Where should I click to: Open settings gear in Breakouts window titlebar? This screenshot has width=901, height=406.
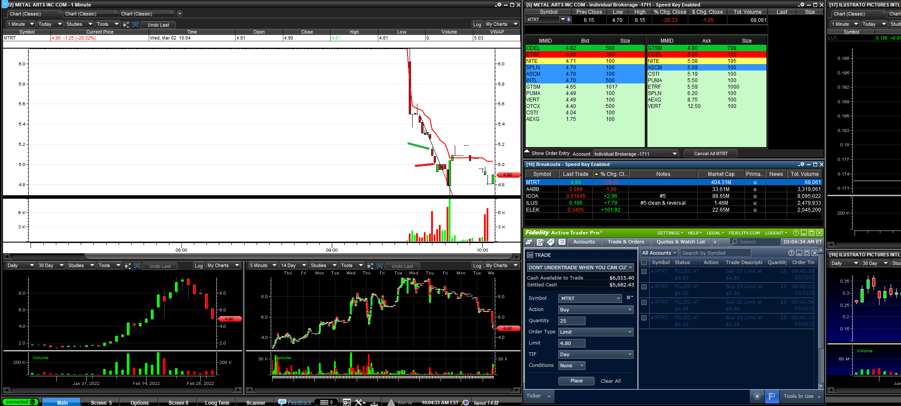pos(802,164)
